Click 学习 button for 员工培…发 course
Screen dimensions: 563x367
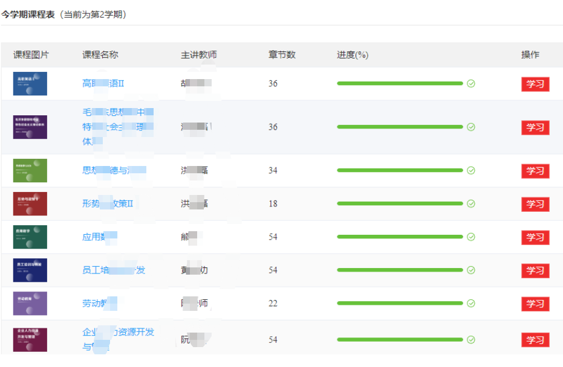(535, 270)
